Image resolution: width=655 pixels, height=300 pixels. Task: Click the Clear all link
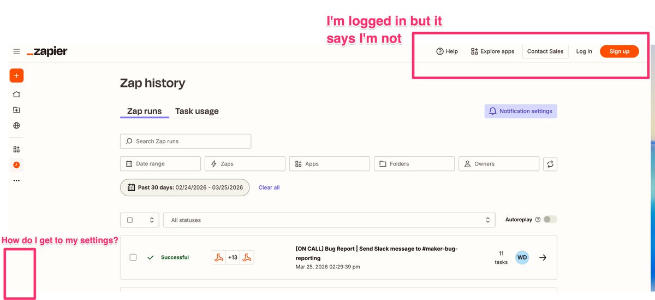[269, 187]
